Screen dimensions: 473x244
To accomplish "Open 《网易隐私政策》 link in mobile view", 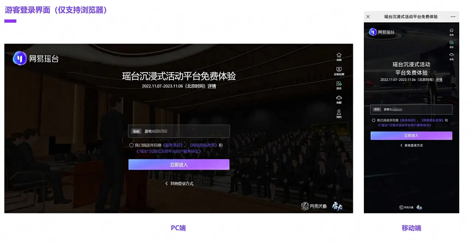I will coord(432,121).
